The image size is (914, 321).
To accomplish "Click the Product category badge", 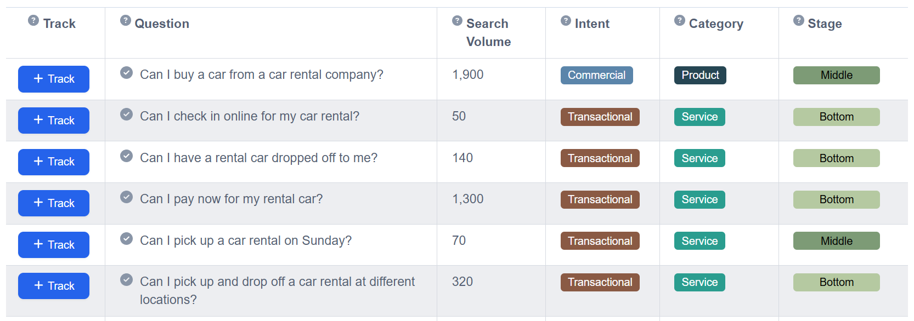I will (699, 75).
